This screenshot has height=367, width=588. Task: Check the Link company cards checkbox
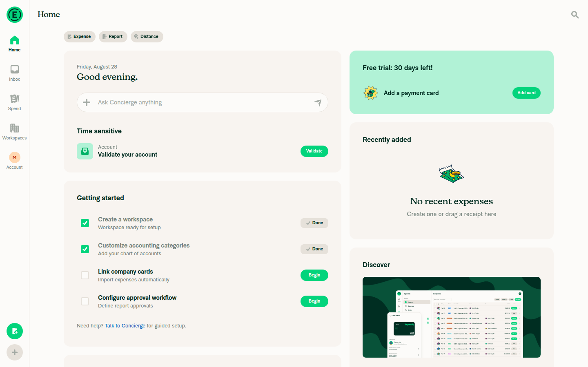[x=85, y=275]
